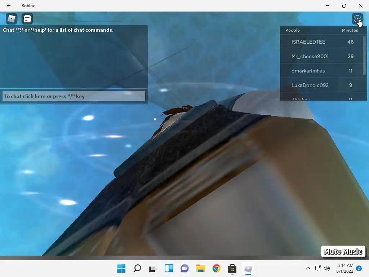Click the Mute Music button

[x=343, y=251]
